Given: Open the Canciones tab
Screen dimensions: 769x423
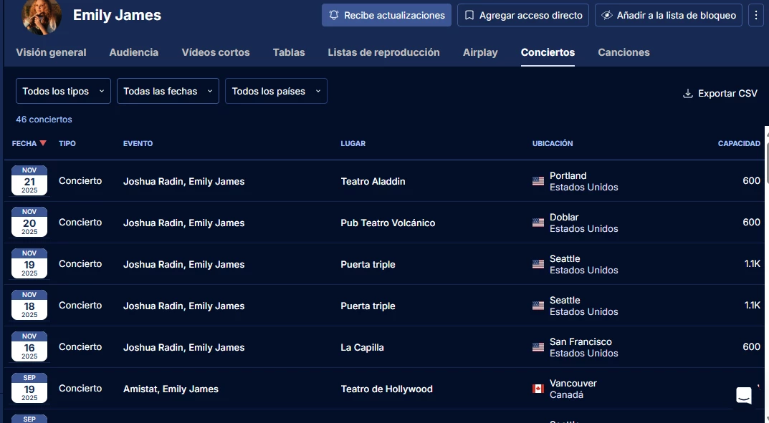Looking at the screenshot, I should coord(624,52).
